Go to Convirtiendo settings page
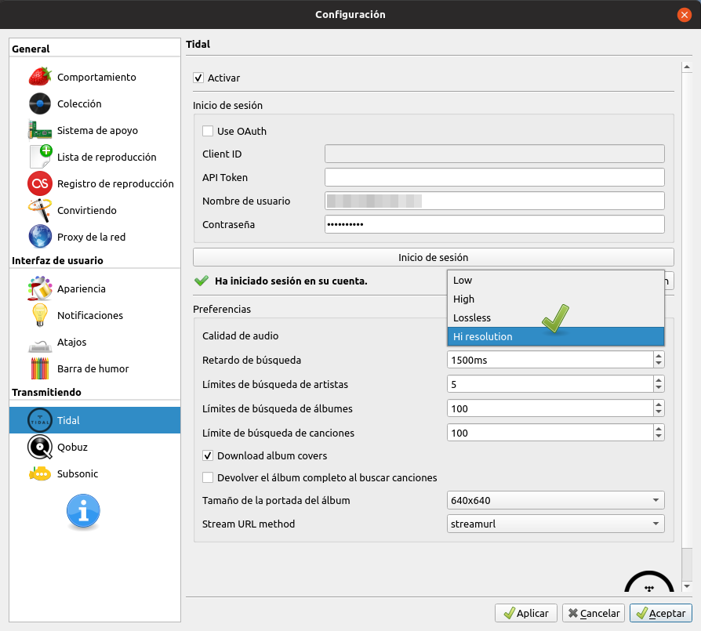The width and height of the screenshot is (701, 631). coord(95,211)
